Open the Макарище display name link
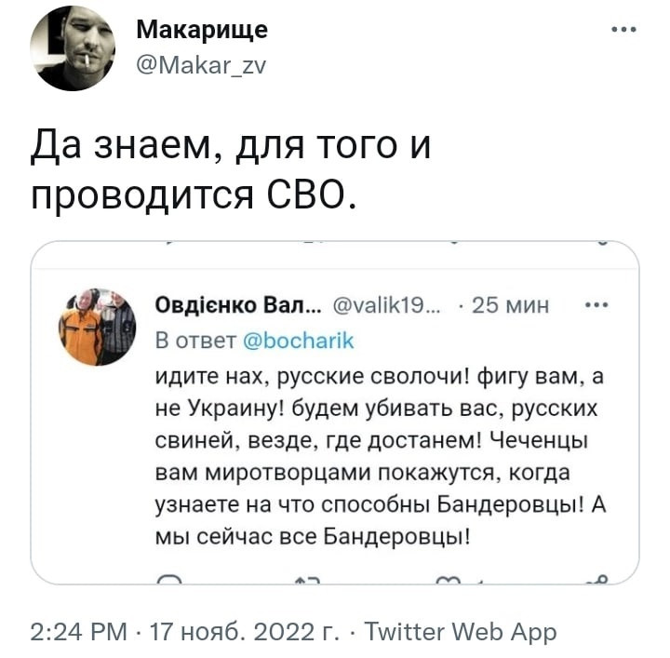The height and width of the screenshot is (658, 670). coord(202,30)
